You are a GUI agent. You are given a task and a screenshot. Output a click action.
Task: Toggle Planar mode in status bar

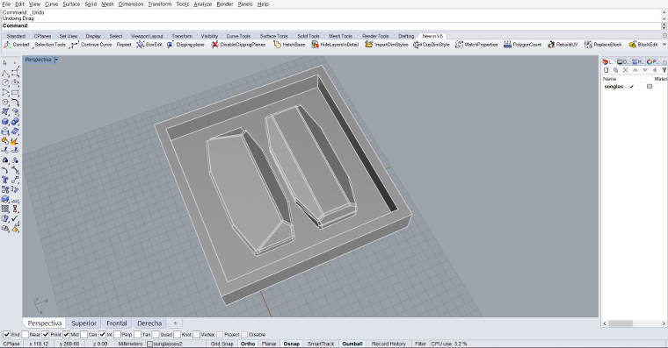click(269, 344)
